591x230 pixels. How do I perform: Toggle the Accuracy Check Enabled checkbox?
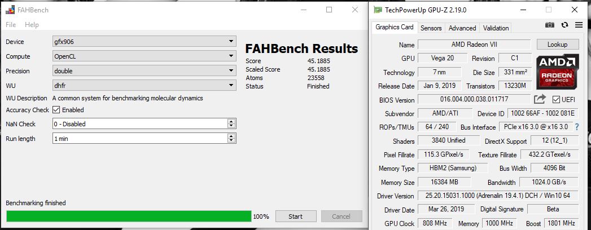pos(56,110)
